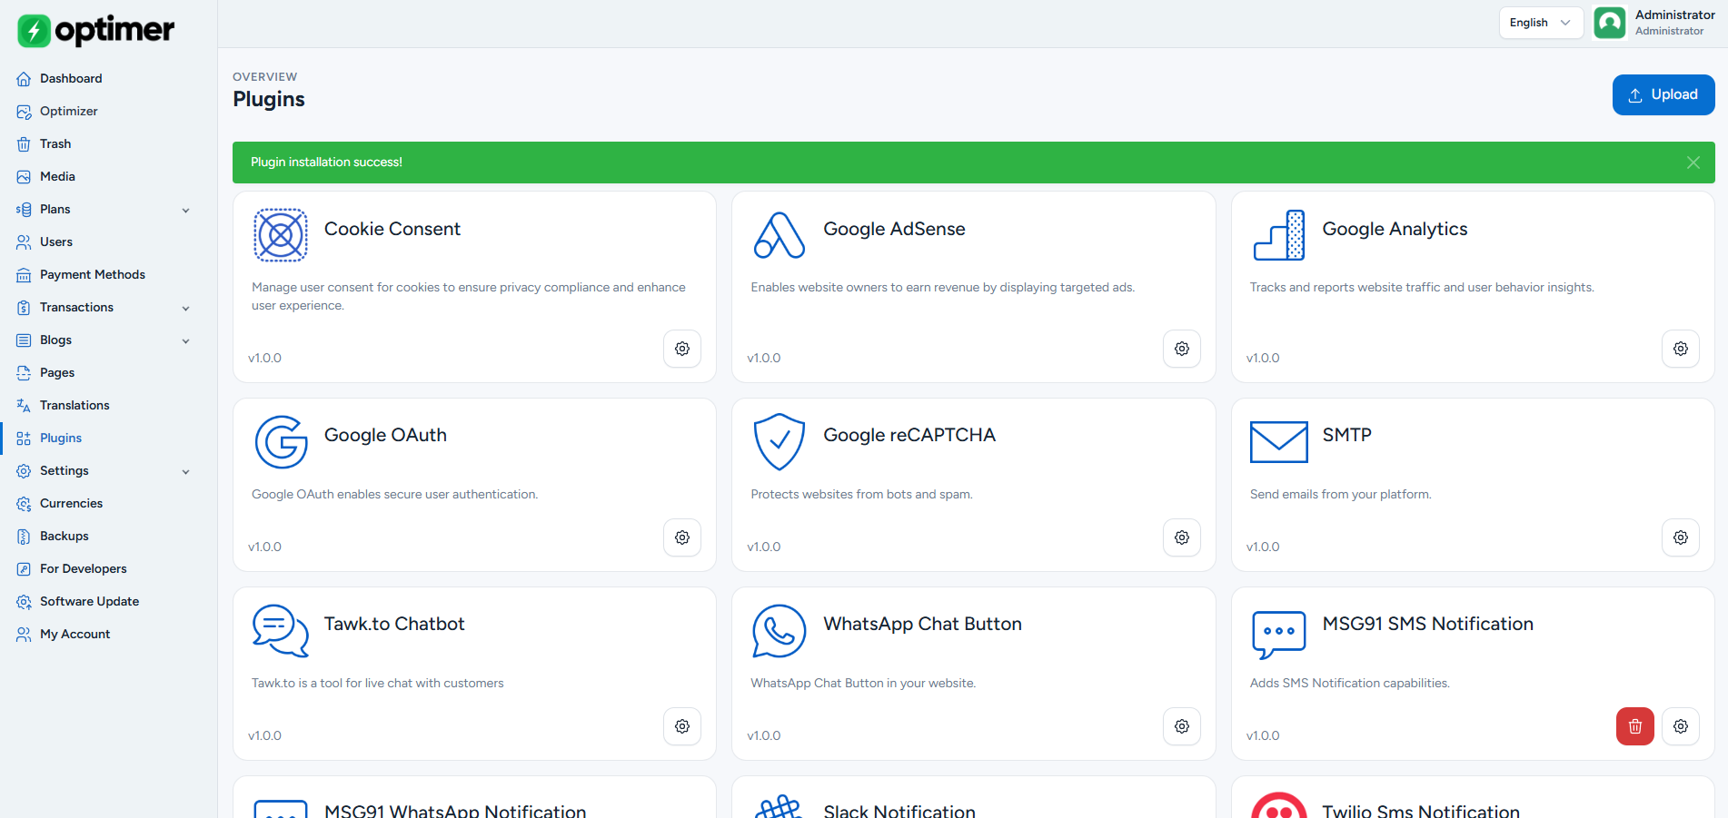Open the English language dropdown
This screenshot has width=1728, height=818.
coord(1541,23)
